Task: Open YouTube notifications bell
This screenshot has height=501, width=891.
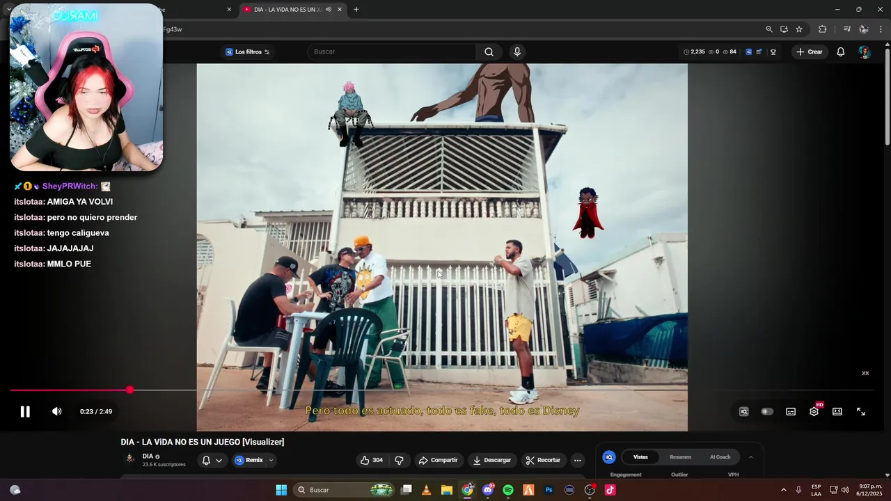Action: [x=841, y=51]
